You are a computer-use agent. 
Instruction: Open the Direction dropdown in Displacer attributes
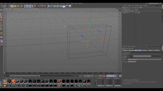[x=132, y=62]
